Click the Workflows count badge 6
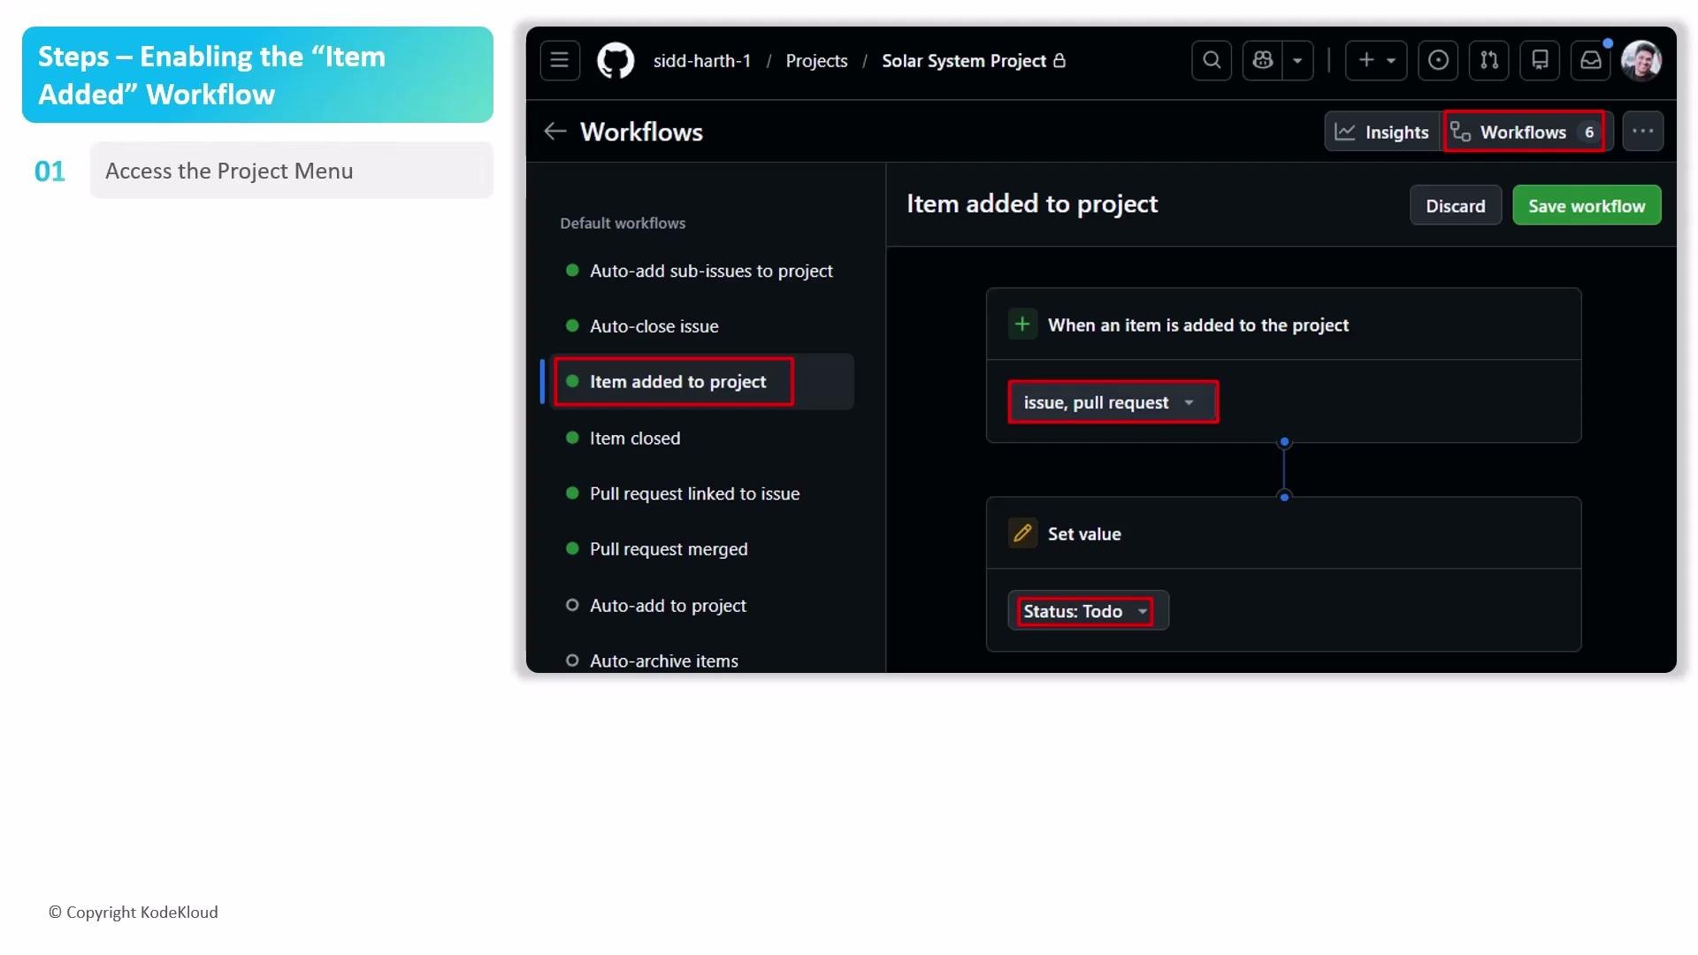 click(x=1589, y=132)
